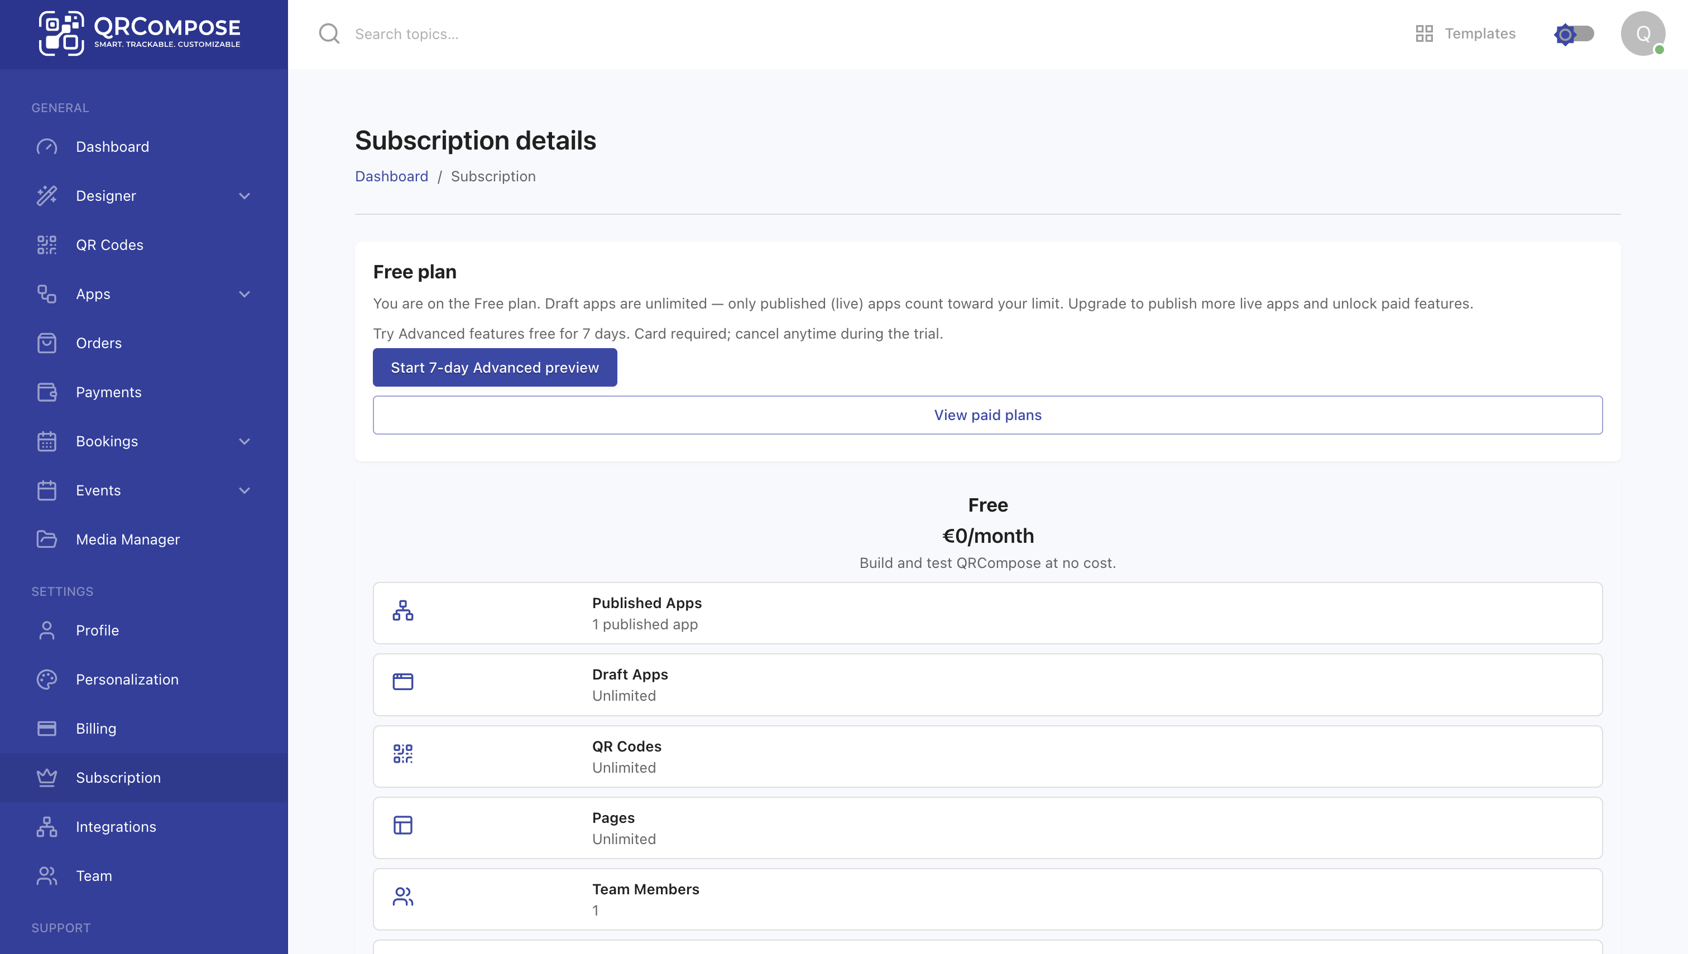Click the Profile person icon
The image size is (1688, 954).
coord(46,630)
